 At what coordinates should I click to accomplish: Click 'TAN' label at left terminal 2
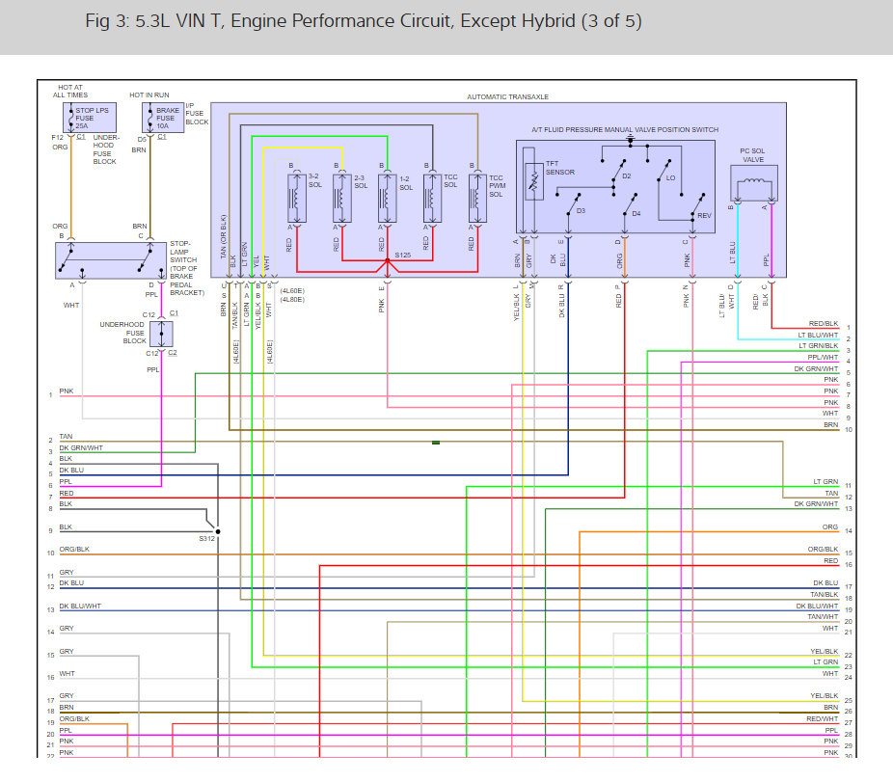tap(67, 437)
